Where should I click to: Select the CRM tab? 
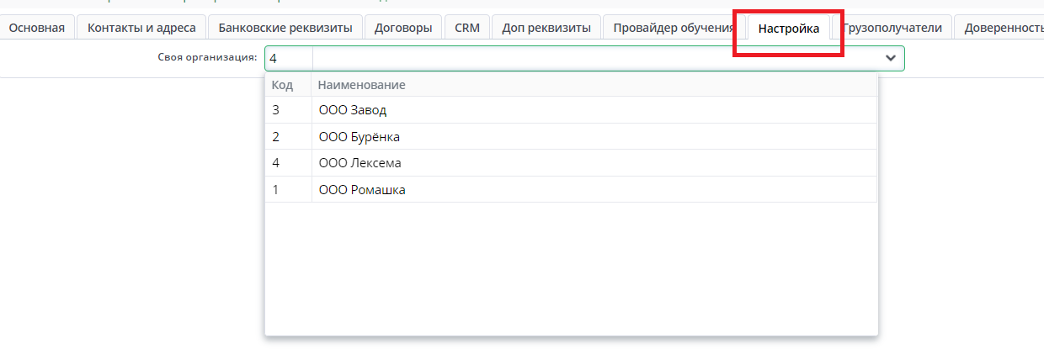467,28
